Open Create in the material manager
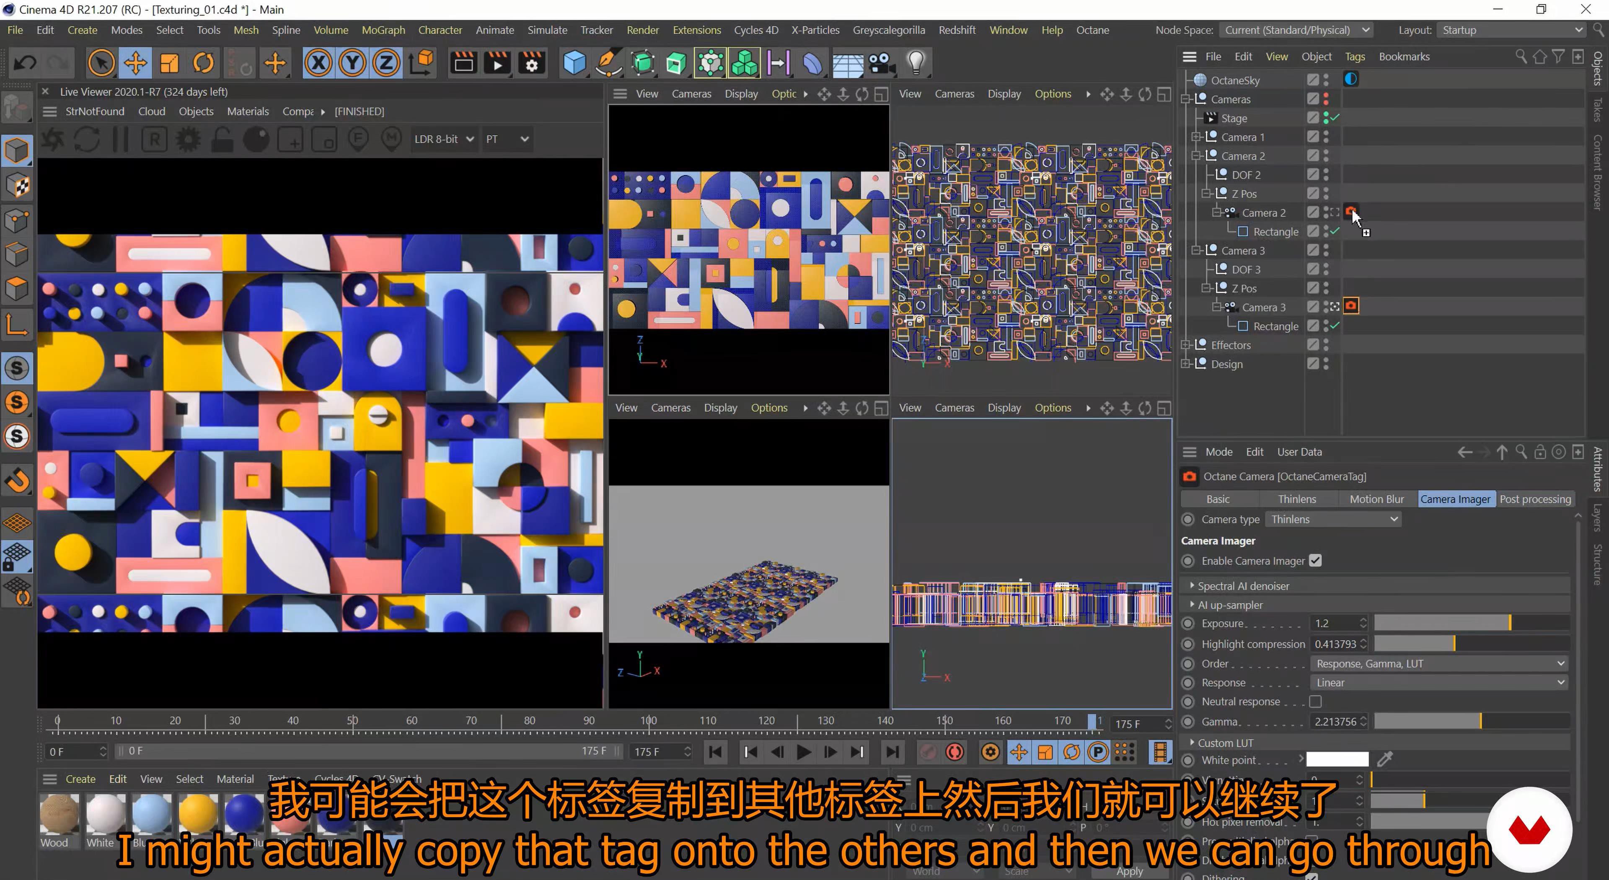 80,779
